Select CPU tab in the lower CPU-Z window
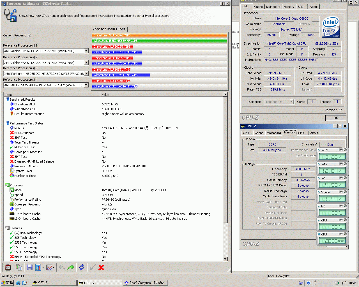 point(246,133)
